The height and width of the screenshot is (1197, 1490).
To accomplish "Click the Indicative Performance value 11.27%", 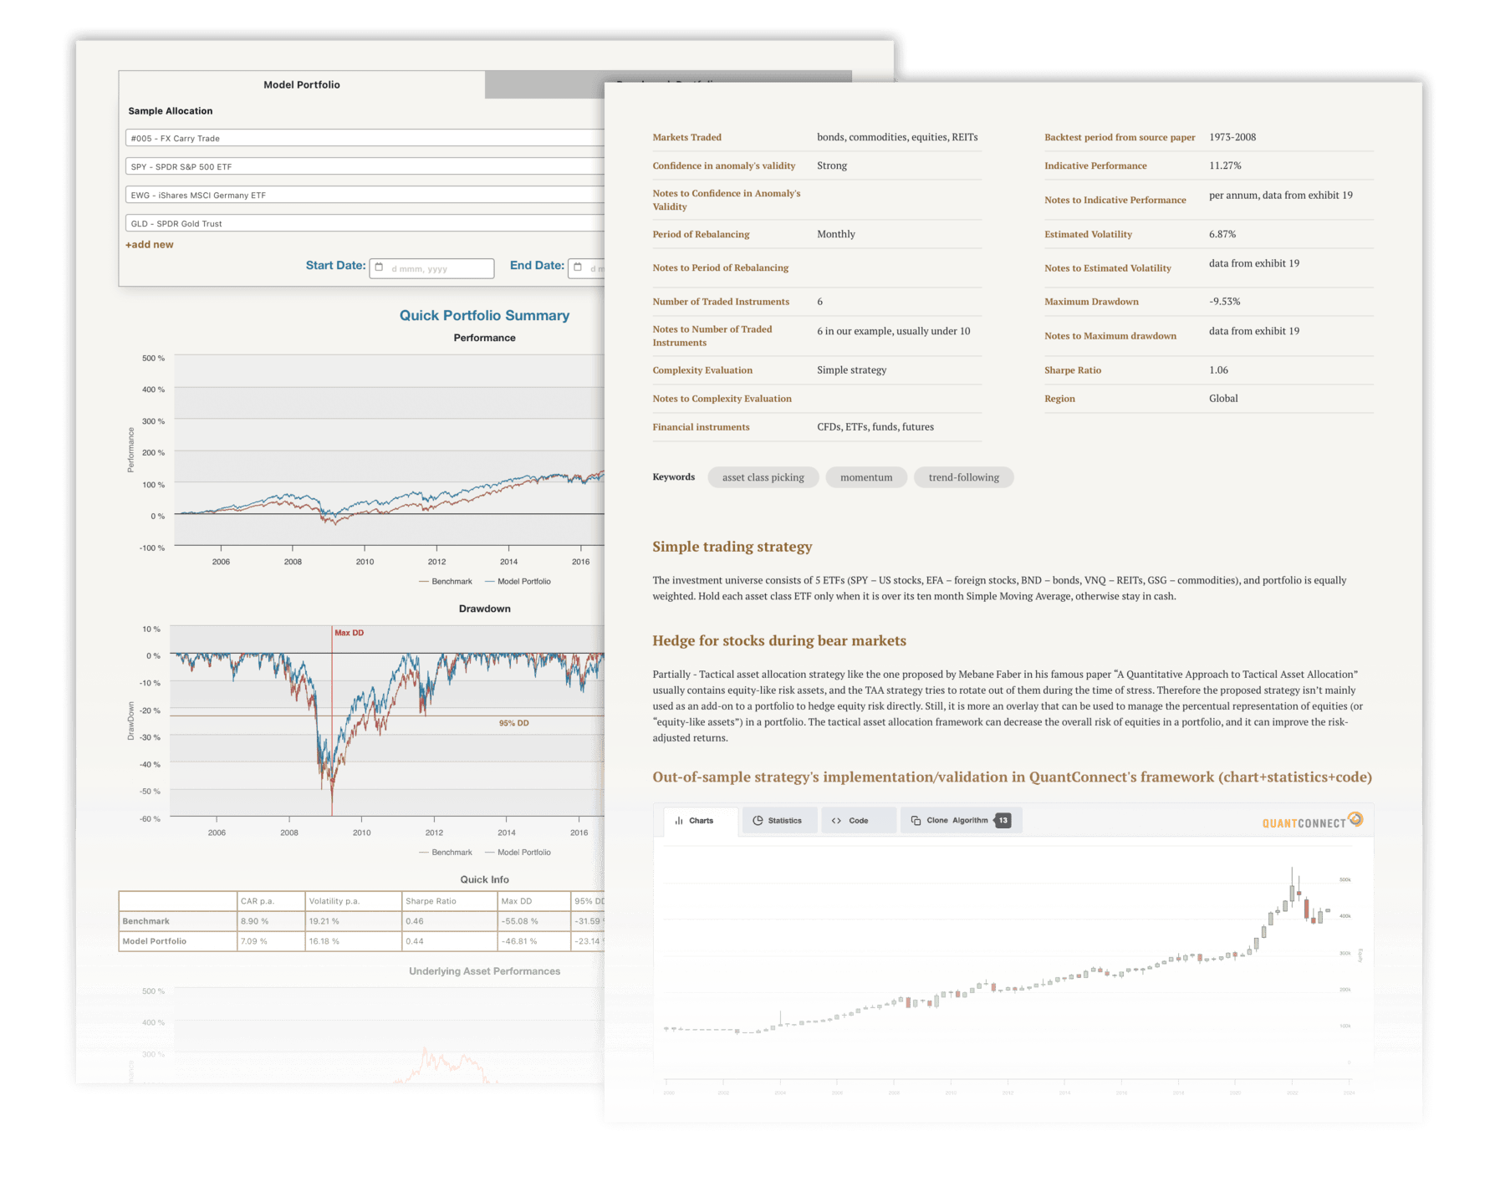I will (x=1225, y=166).
